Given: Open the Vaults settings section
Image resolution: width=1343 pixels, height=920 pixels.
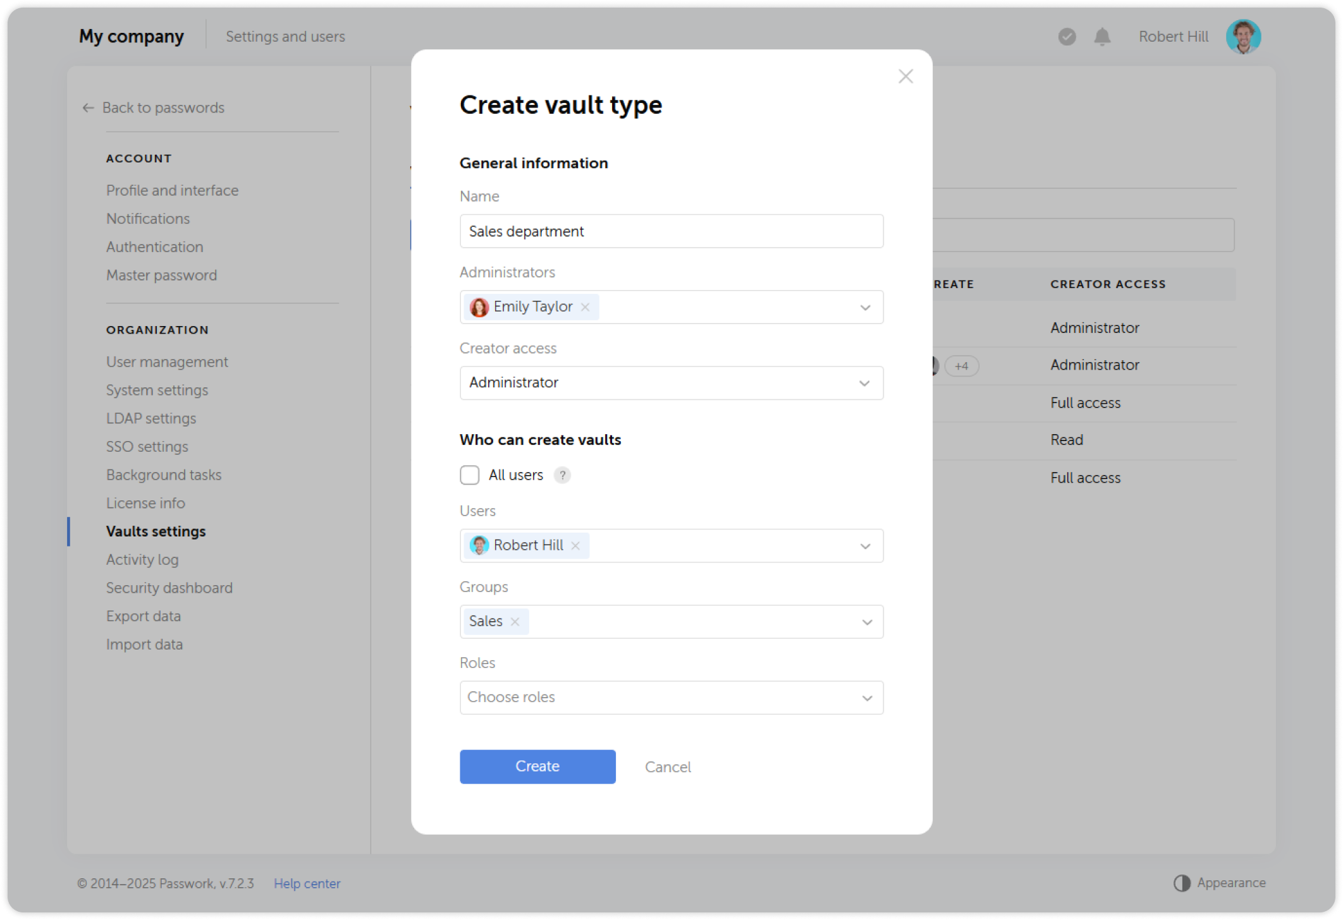Looking at the screenshot, I should pos(156,531).
